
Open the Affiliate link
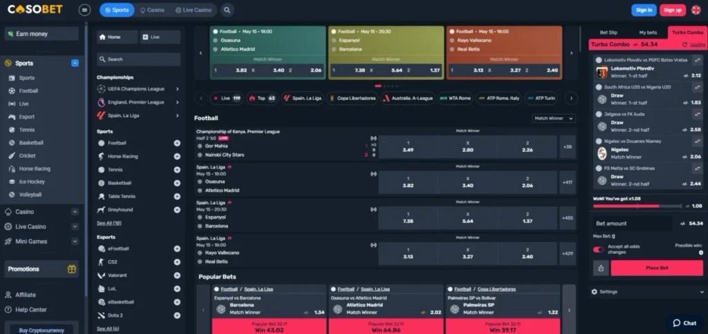tap(26, 295)
